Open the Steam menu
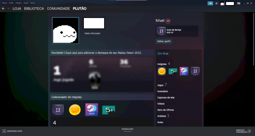Screen dimensions: 255x136 click(x=4, y=3)
